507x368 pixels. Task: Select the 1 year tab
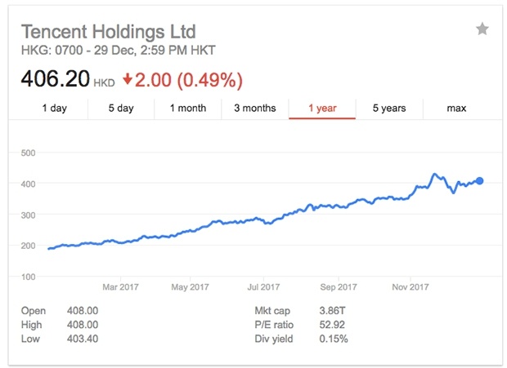tap(322, 108)
